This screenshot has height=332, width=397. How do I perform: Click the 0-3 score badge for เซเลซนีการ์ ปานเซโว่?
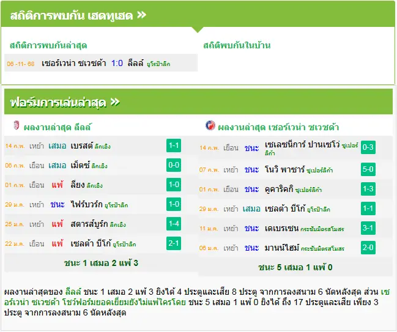pyautogui.click(x=368, y=147)
